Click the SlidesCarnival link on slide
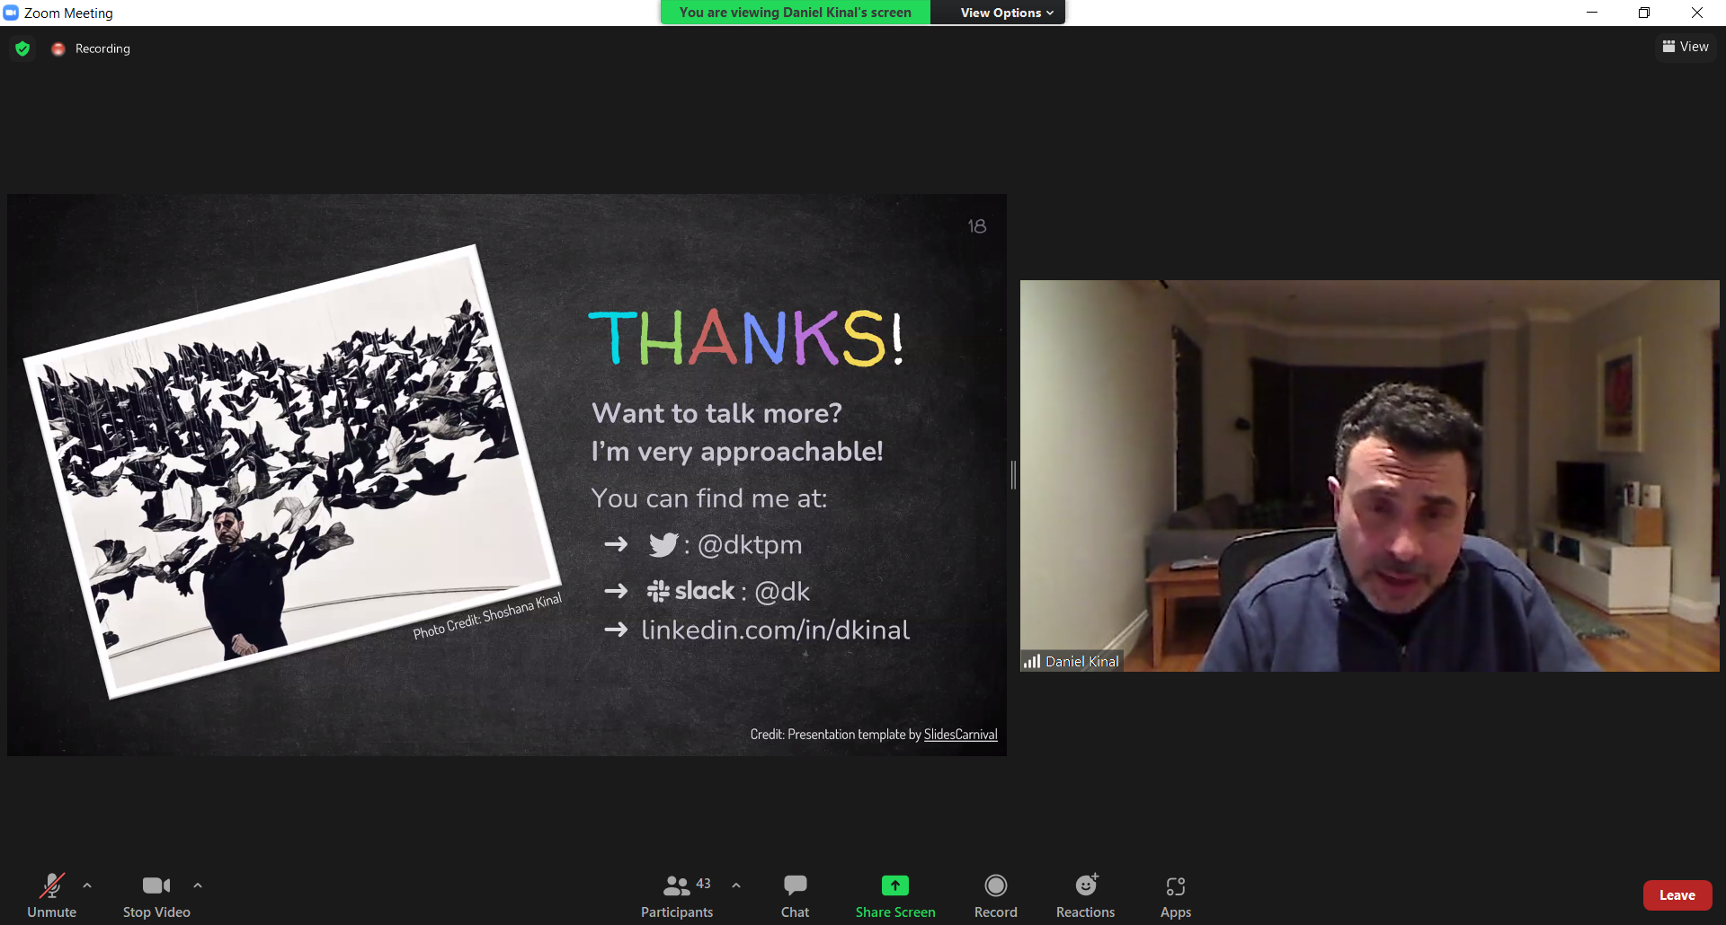1726x925 pixels. (x=960, y=735)
